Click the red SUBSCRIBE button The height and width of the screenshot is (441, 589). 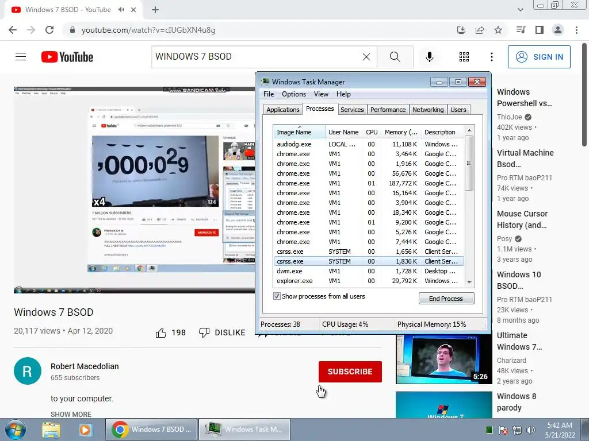pyautogui.click(x=350, y=372)
